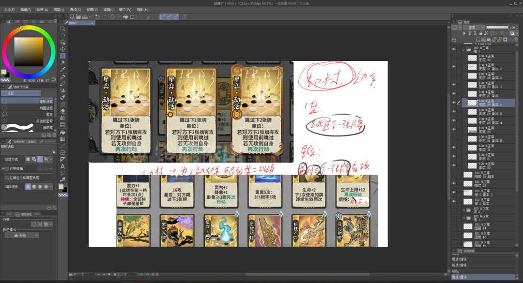Select the 选取笔 sub tool
Viewport: 523px width, 283px height.
click(x=27, y=127)
